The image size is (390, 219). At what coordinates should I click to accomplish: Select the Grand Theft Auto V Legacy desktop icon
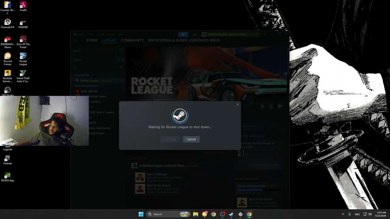tap(23, 76)
